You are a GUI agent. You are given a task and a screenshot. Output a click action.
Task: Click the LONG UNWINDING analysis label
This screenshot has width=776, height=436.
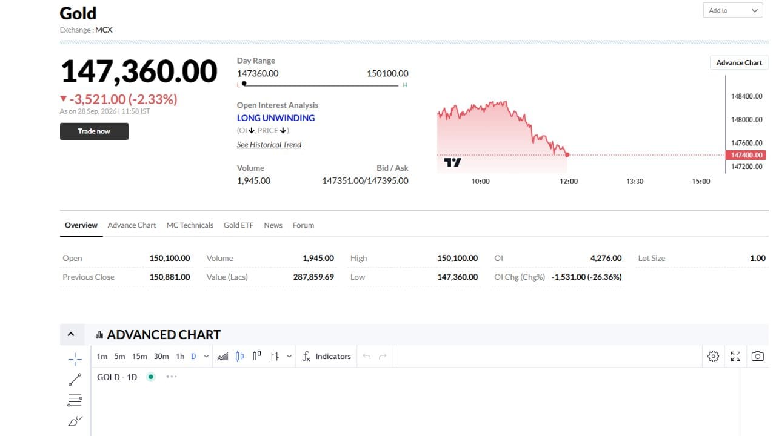pyautogui.click(x=276, y=118)
